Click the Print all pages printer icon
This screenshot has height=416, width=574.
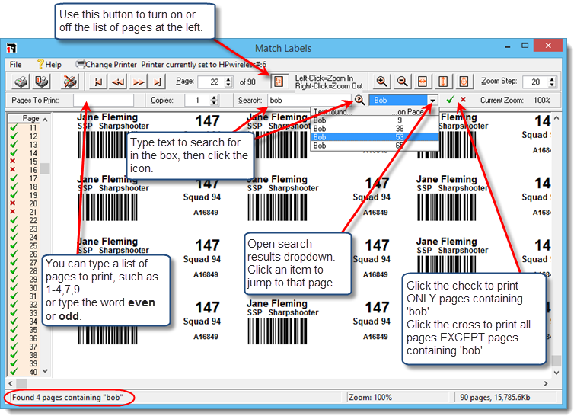21,82
